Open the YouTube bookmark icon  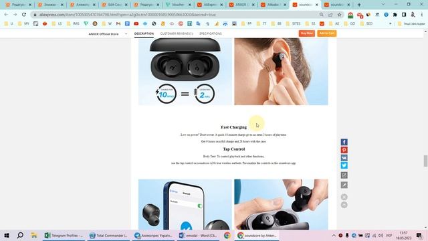136,24
